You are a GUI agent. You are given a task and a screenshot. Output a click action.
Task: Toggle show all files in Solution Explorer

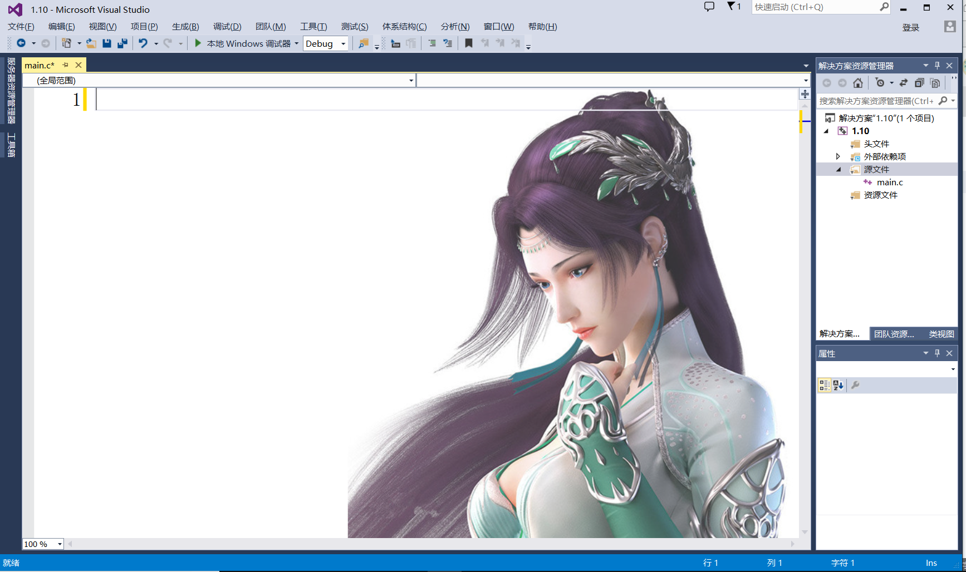click(x=935, y=83)
